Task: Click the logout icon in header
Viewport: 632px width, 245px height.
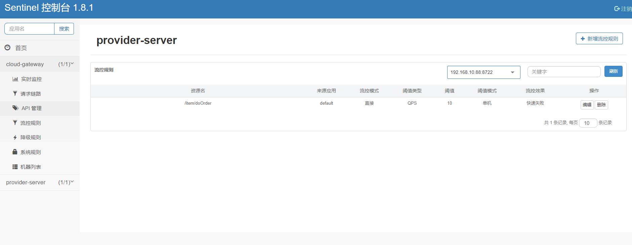Action: [x=617, y=9]
